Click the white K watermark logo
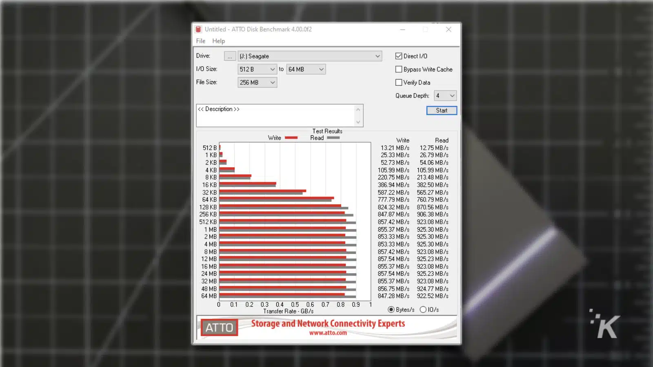 pyautogui.click(x=606, y=325)
